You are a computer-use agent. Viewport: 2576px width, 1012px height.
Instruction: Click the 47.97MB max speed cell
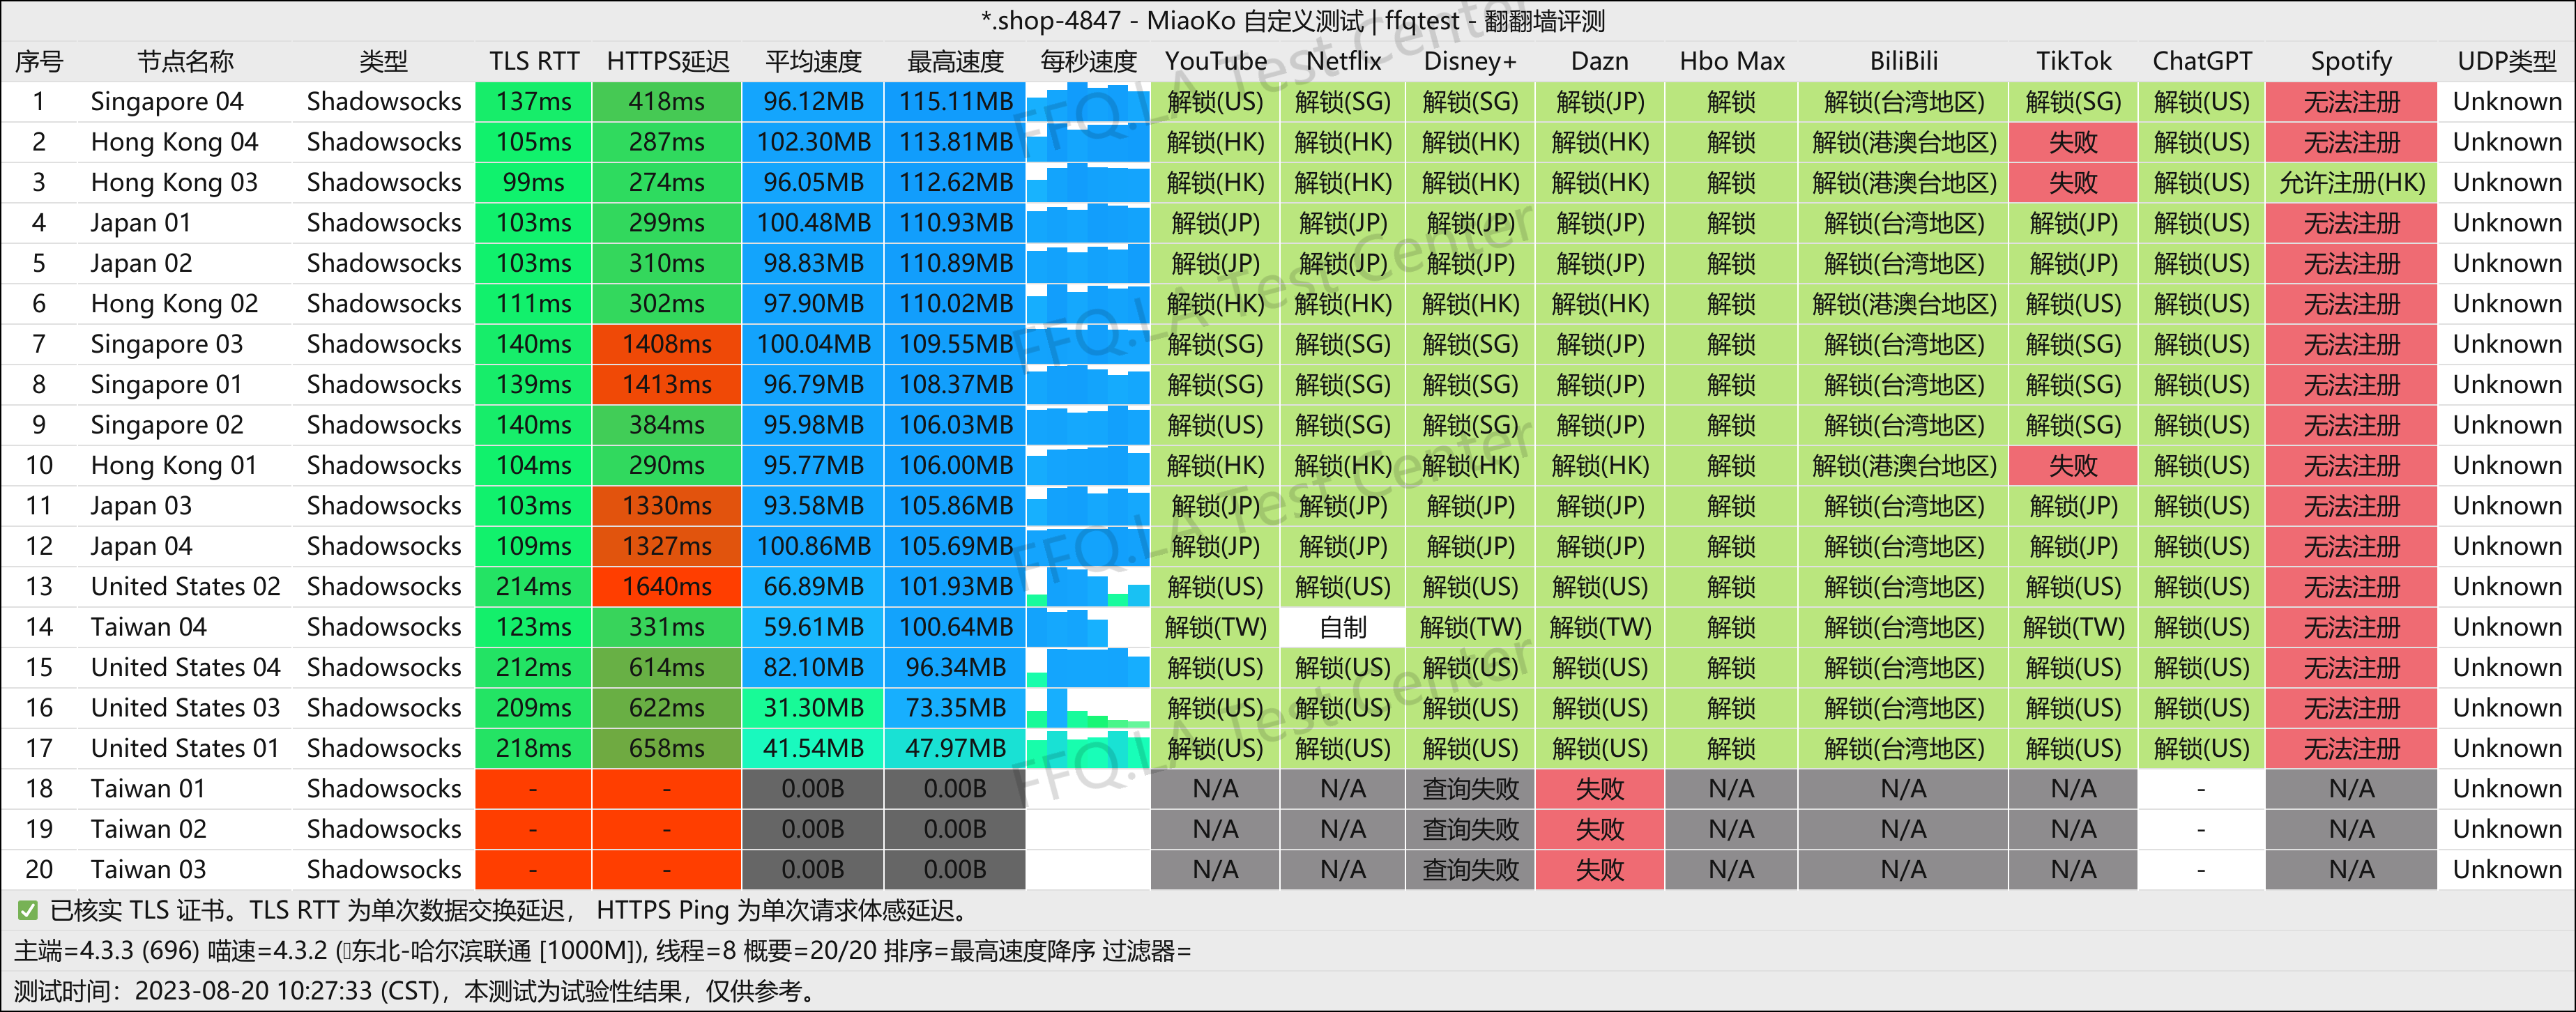955,748
